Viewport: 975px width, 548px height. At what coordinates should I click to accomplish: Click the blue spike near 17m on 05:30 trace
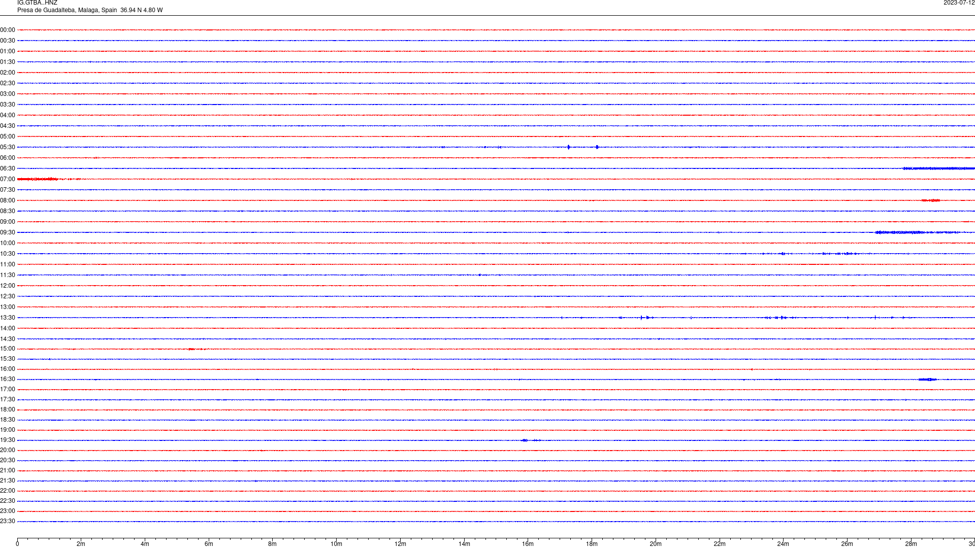[x=569, y=147]
